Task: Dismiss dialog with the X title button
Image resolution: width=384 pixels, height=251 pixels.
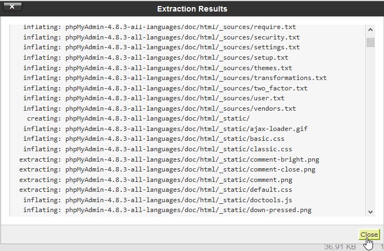Action: coord(12,7)
